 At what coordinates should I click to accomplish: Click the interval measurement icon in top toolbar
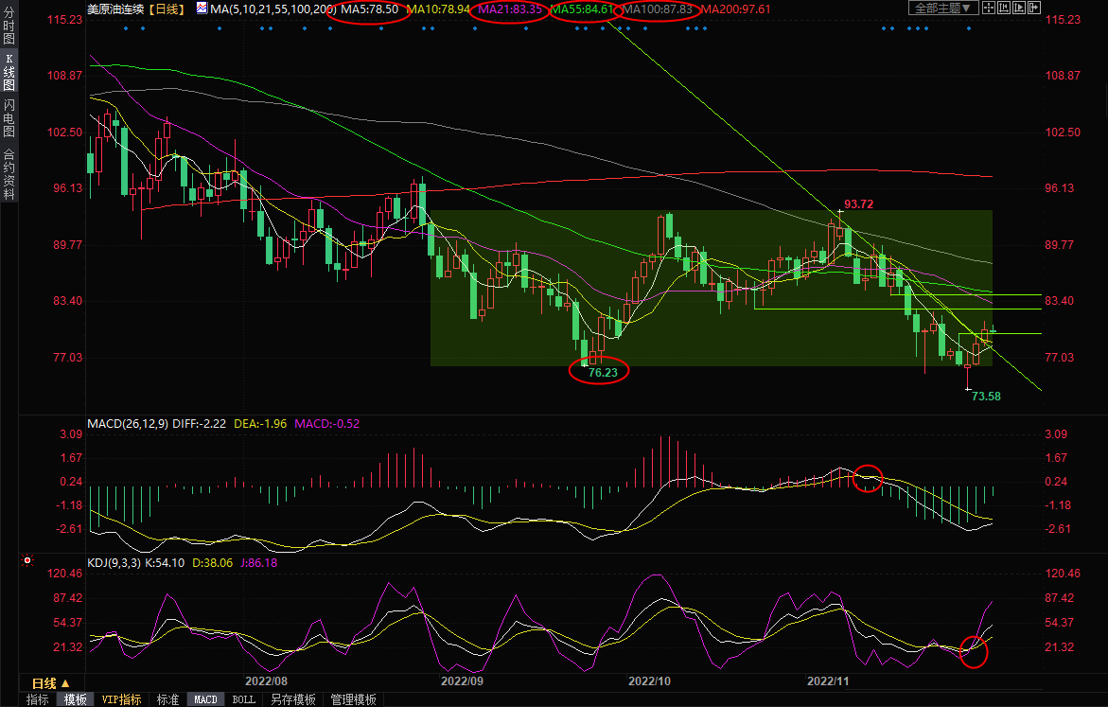click(x=1004, y=9)
